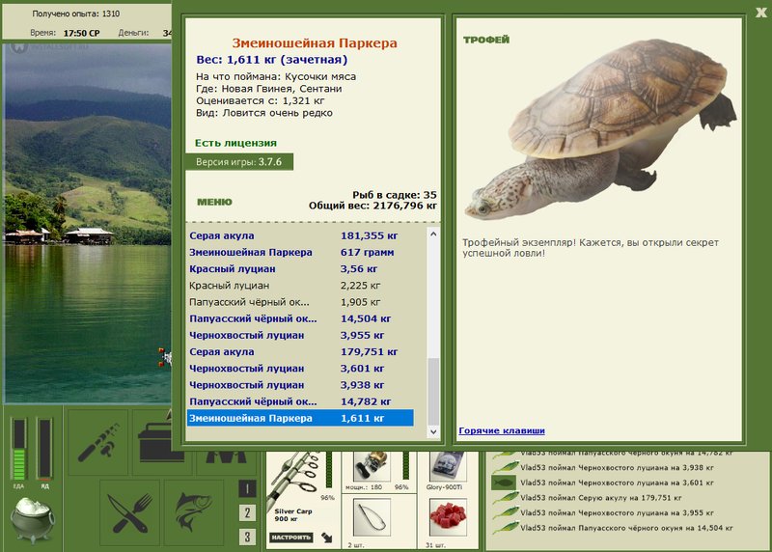Open the fishing rod tackle icon
The height and width of the screenshot is (552, 772).
pos(98,442)
